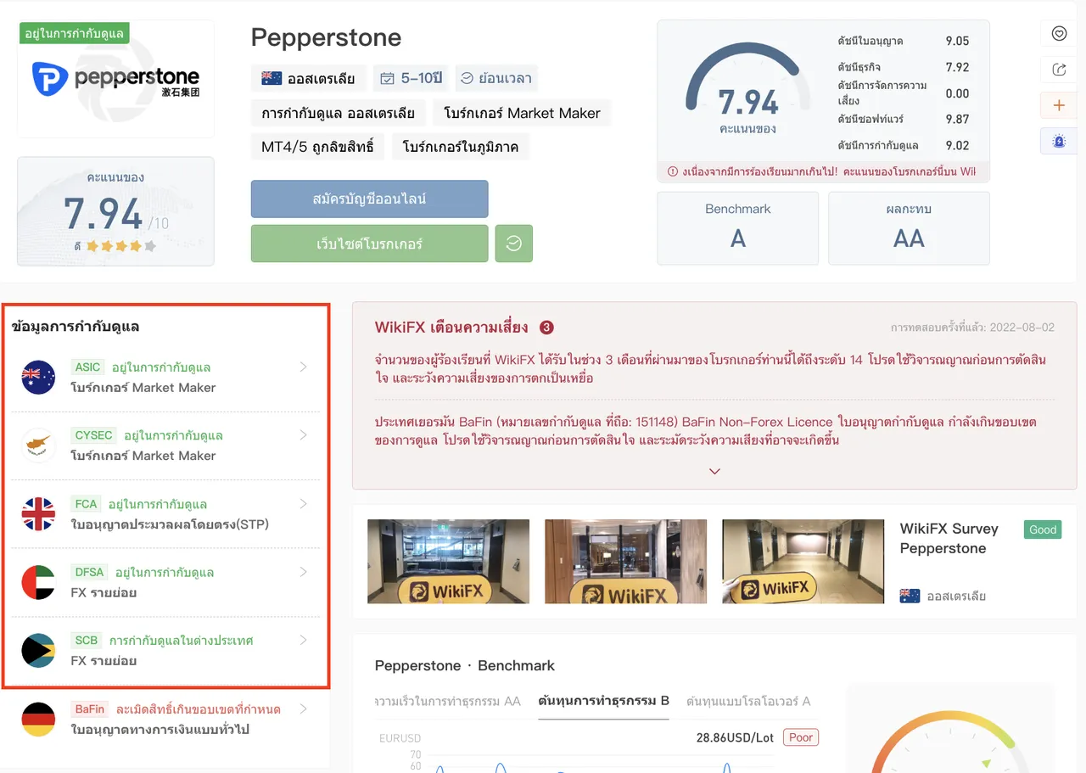Screen dimensions: 1086x773
Task: Expand the WikiFX risk warning panel
Action: [714, 471]
